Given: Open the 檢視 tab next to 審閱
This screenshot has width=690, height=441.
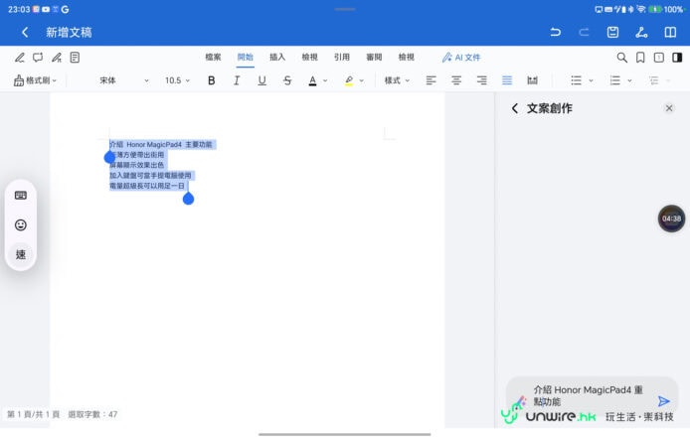Looking at the screenshot, I should (407, 58).
